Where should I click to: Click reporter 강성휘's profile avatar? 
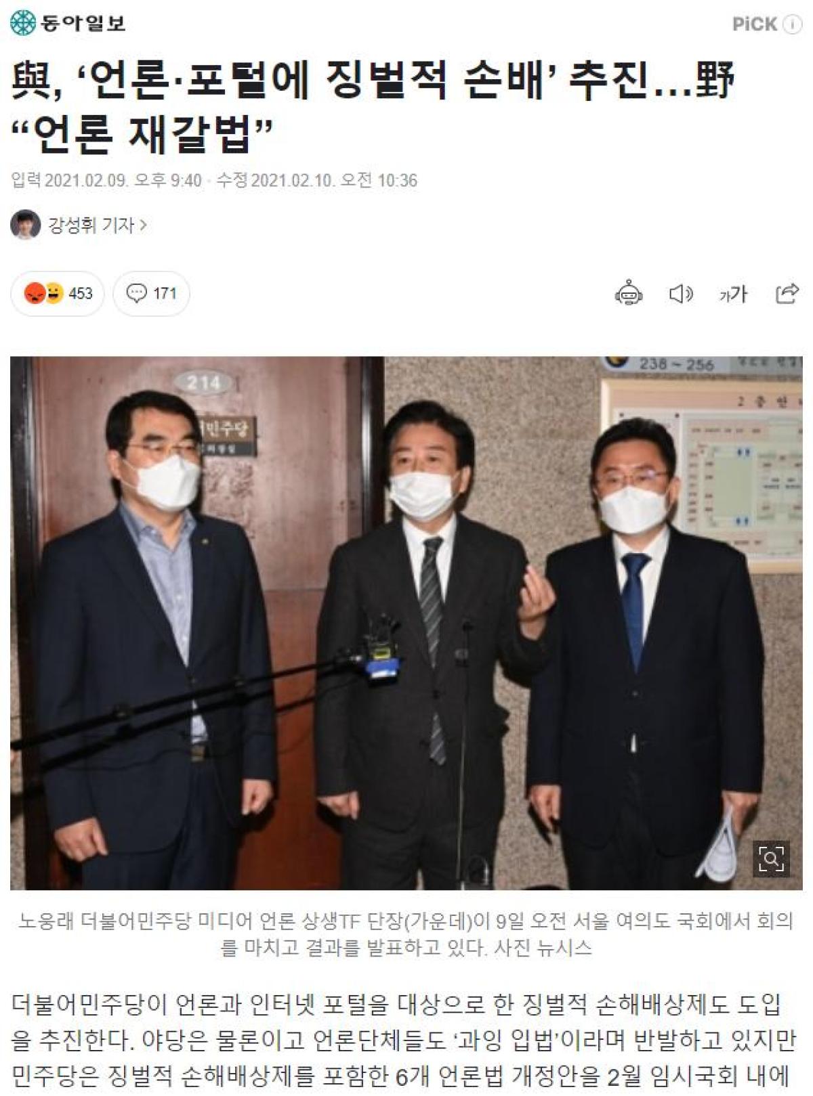26,225
